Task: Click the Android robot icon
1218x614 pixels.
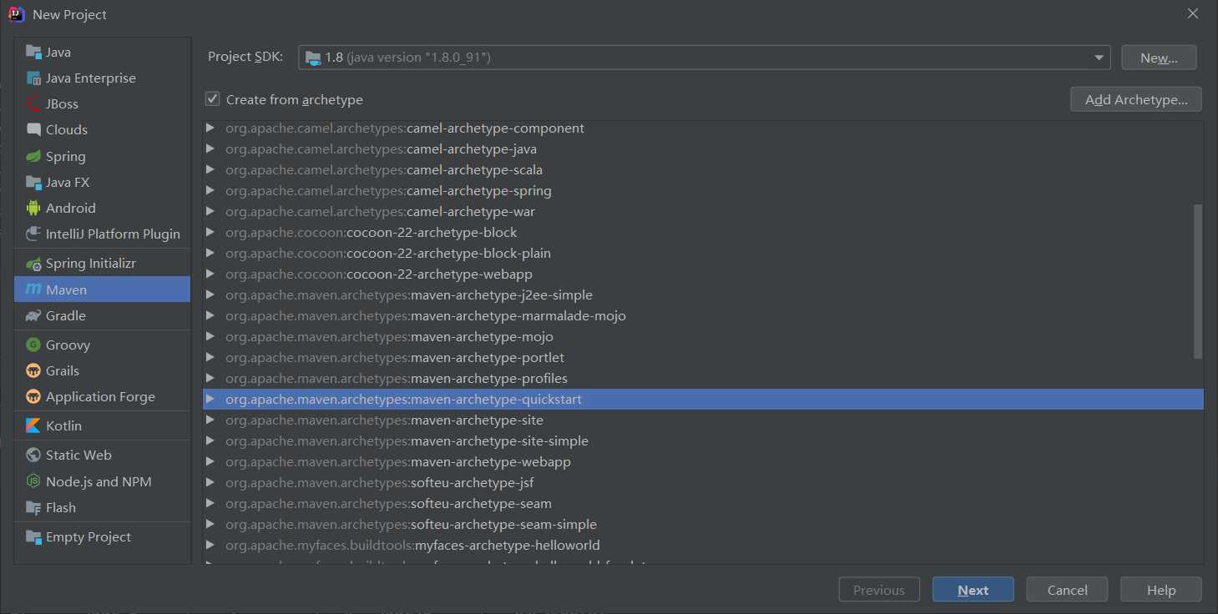Action: [33, 208]
